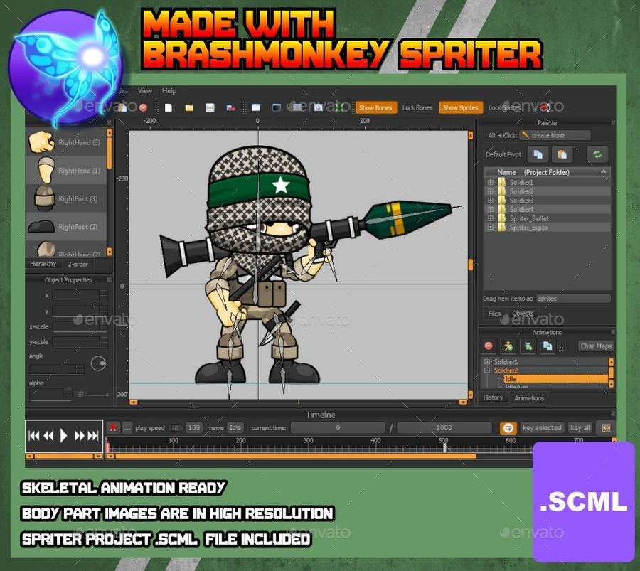Delete animation with red minus icon
Viewport: 640px width, 571px height.
tap(488, 346)
